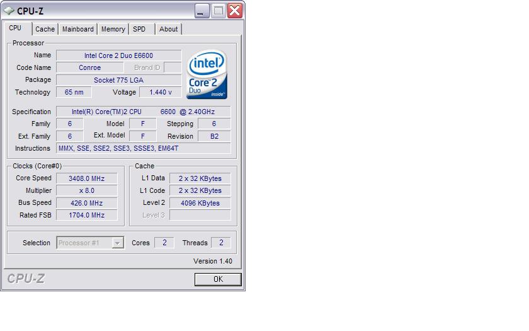Click the 65 nm technology value
529x331 pixels.
coord(74,92)
